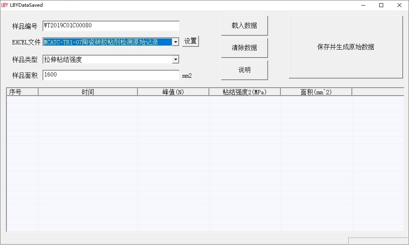
Task: Expand the 样品类型 dropdown arrow
Action: point(176,59)
